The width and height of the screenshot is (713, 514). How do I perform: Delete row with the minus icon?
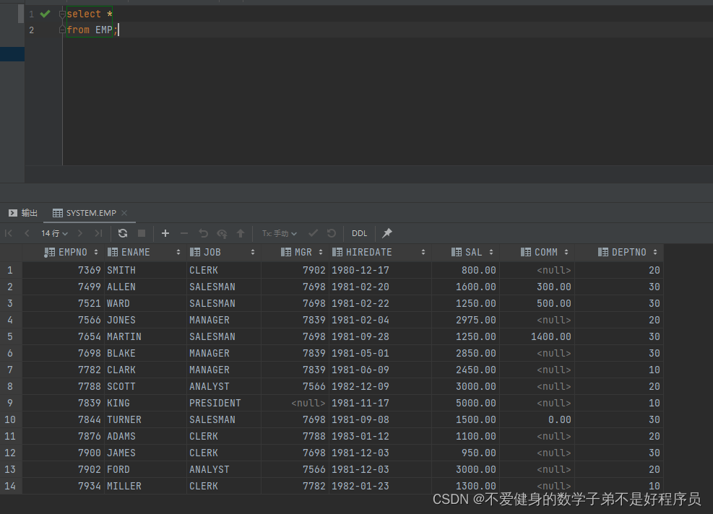point(184,233)
